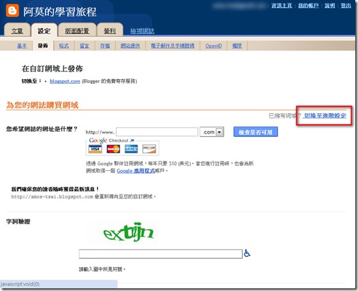Viewport: 358px width, 291px height.
Task: Open the OpenID settings sub-tab
Action: 213,46
